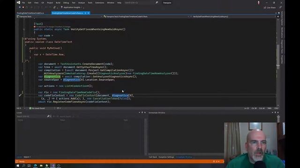Click the No issues found indicator
This screenshot has width=300, height=168.
(37, 108)
